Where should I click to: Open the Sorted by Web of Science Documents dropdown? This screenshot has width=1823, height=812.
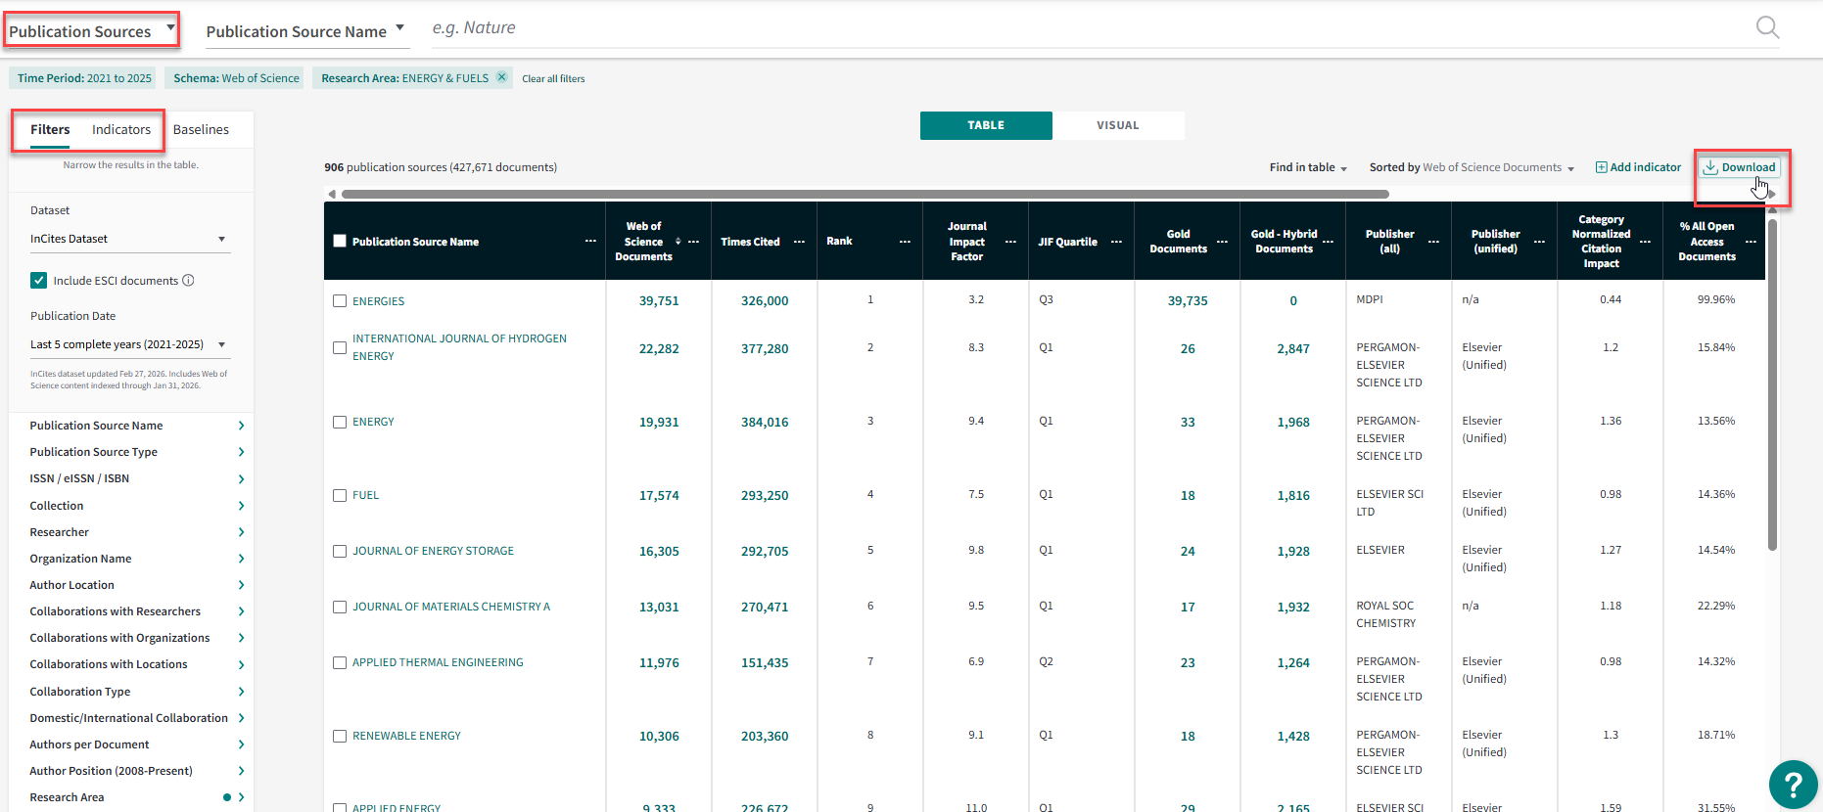pos(1472,167)
